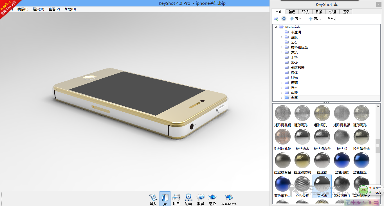Expand the 塑胶 folder arrow

281,37
